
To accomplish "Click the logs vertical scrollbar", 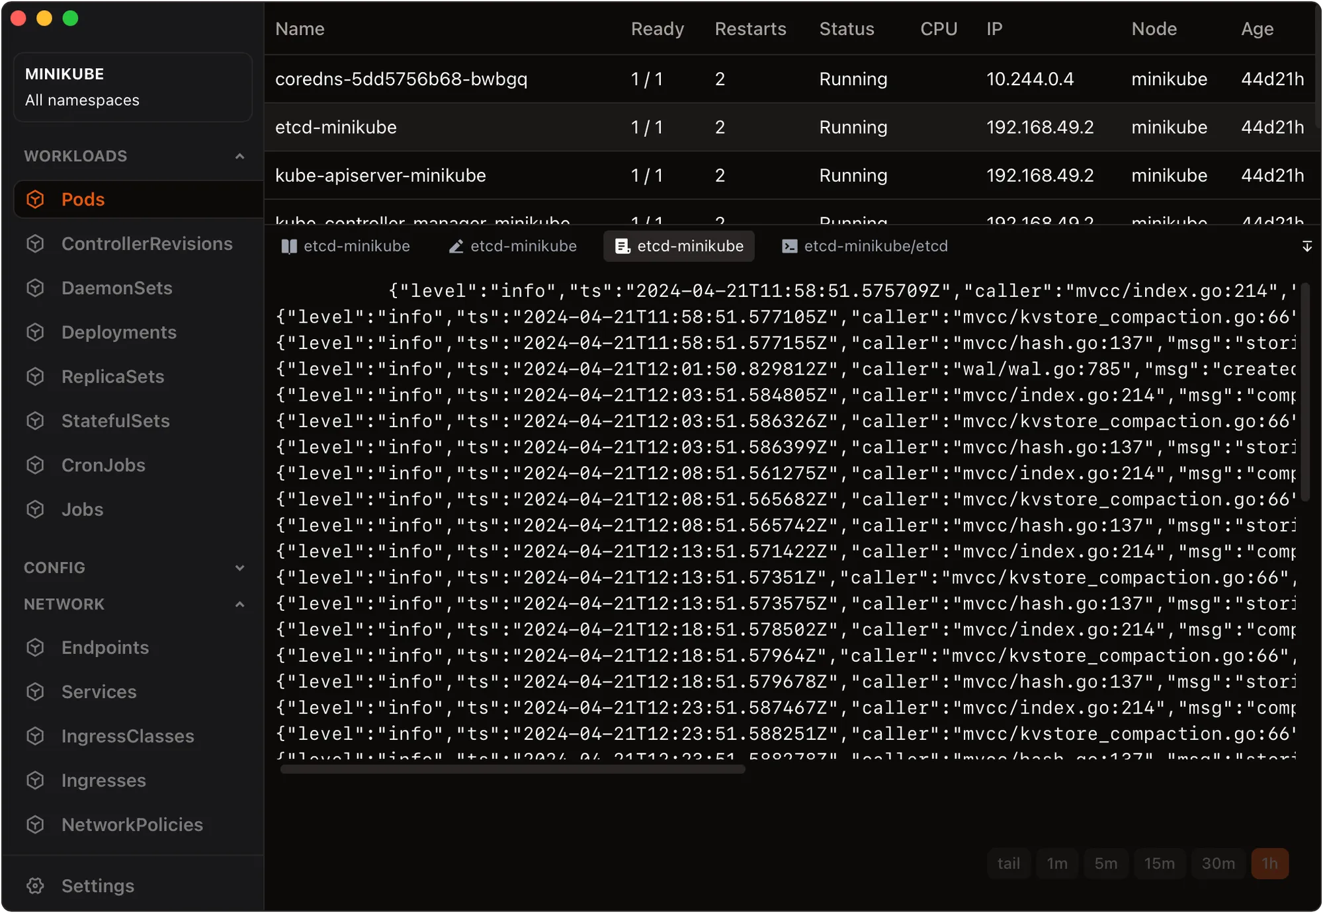I will [1305, 391].
